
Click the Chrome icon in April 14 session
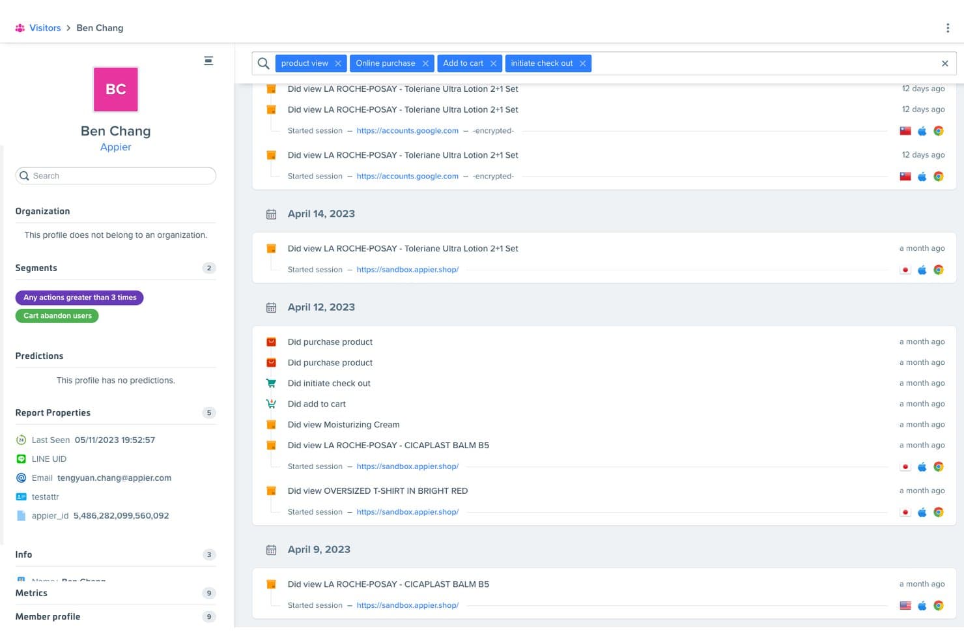point(938,270)
